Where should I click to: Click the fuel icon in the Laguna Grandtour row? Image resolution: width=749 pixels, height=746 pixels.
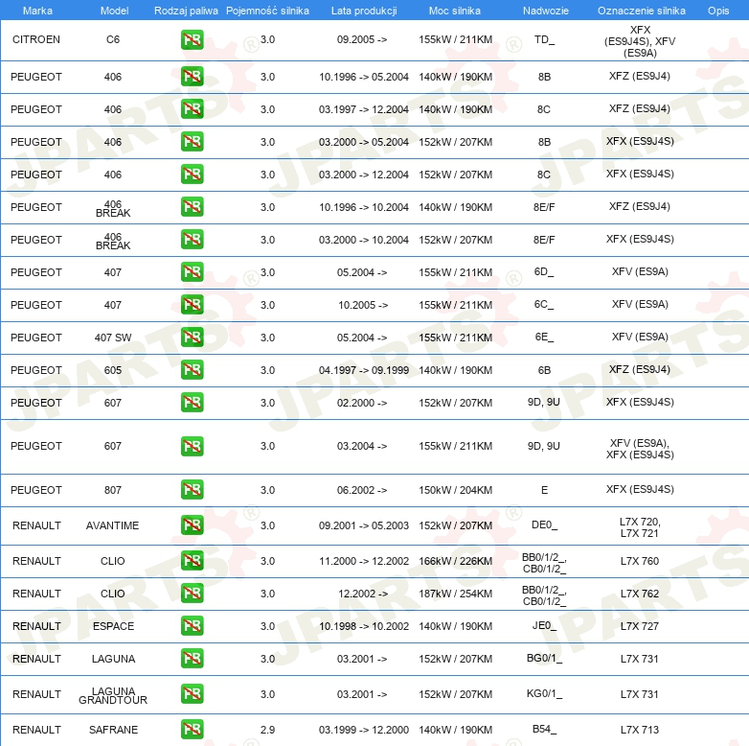[x=192, y=694]
